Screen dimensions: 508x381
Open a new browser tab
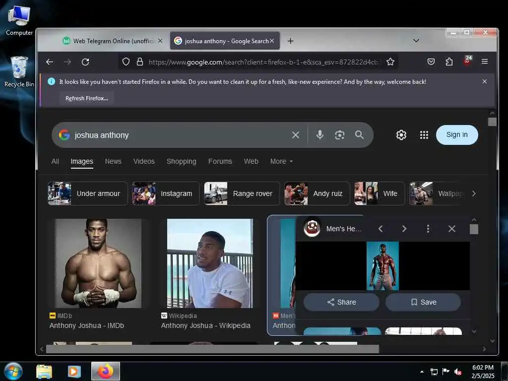pyautogui.click(x=290, y=41)
